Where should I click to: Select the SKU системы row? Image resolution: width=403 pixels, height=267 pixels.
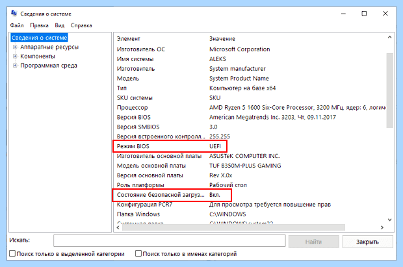pyautogui.click(x=250, y=98)
